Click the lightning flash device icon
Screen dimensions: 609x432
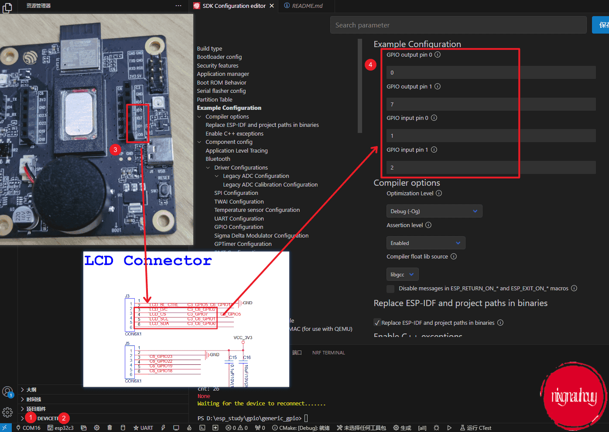(x=163, y=428)
